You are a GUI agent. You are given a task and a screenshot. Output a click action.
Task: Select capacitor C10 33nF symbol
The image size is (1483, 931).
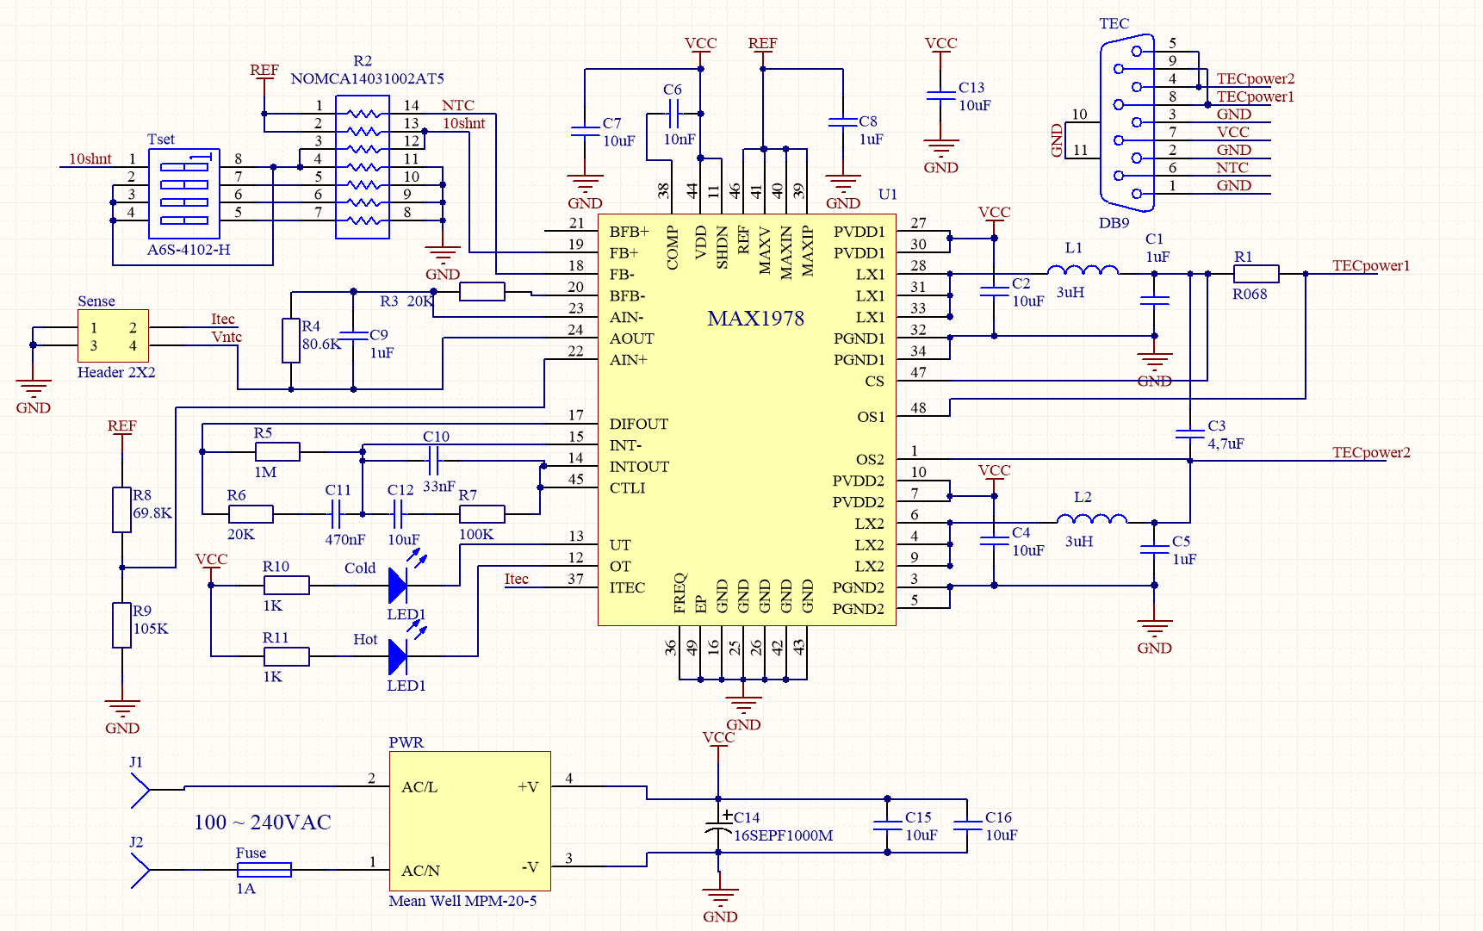(433, 461)
